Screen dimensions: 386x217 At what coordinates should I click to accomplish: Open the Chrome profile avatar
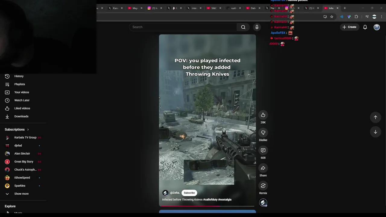(x=374, y=17)
